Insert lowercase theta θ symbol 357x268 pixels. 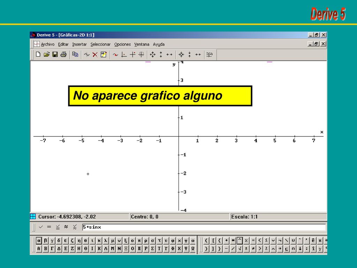86,240
